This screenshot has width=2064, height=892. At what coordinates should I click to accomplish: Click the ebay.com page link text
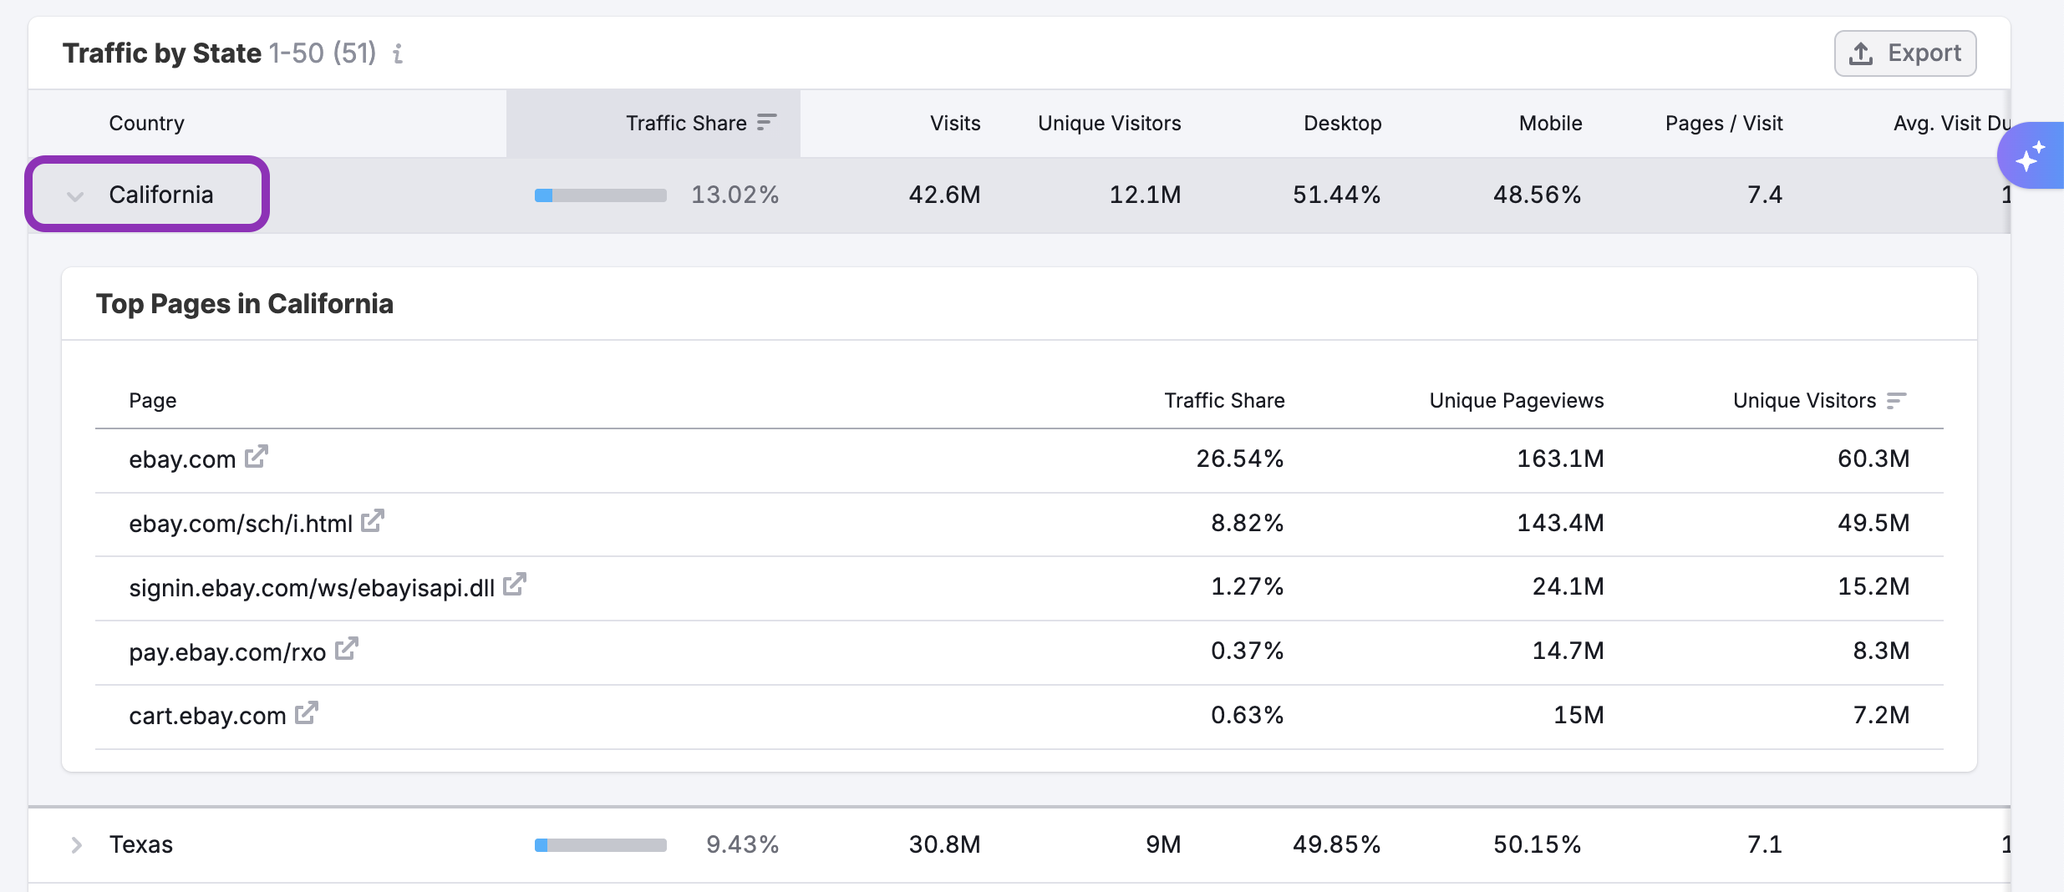coord(182,459)
